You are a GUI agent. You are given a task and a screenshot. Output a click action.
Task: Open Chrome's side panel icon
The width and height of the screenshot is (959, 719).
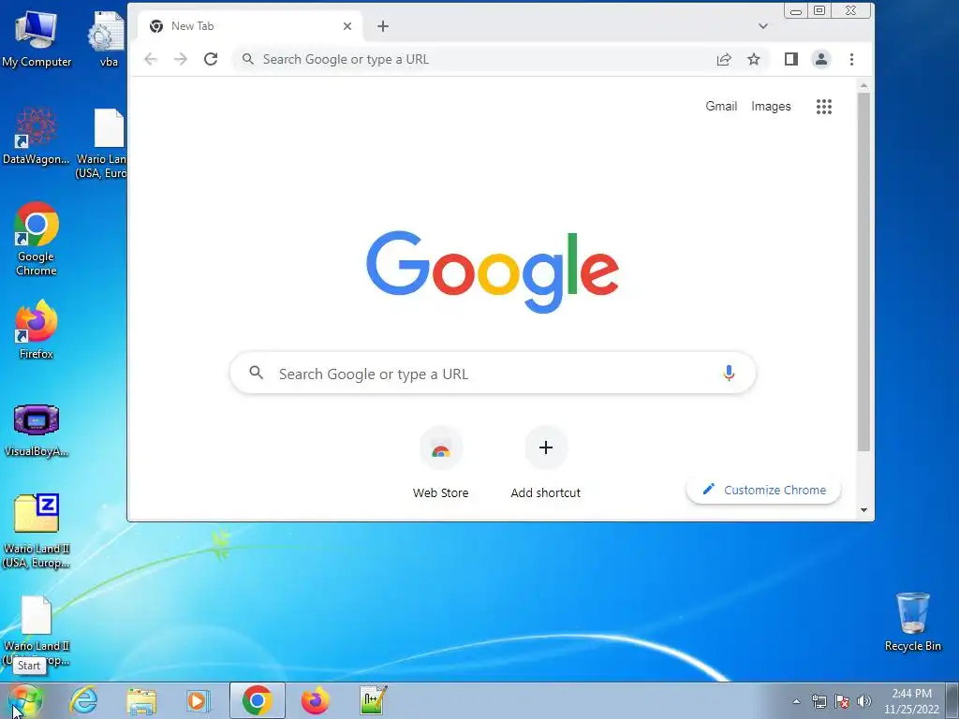[x=790, y=59]
